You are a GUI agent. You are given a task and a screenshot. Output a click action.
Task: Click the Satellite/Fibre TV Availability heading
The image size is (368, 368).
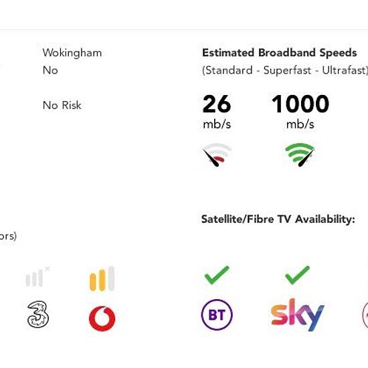click(278, 219)
